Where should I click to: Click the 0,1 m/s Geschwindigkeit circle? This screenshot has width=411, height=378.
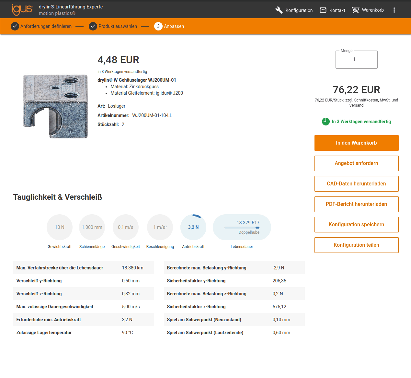(x=126, y=227)
